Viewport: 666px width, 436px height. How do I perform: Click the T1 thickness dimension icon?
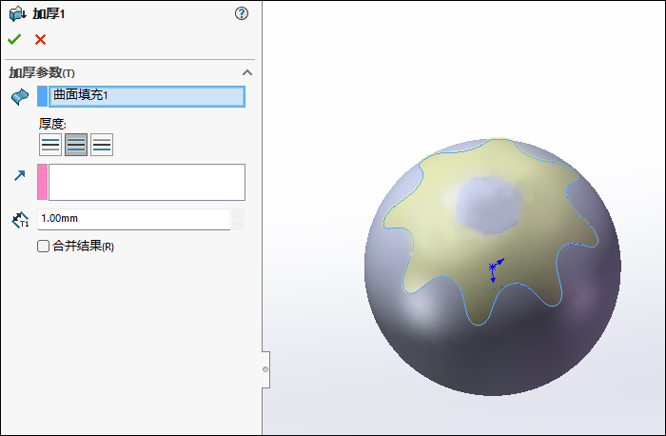(x=20, y=220)
